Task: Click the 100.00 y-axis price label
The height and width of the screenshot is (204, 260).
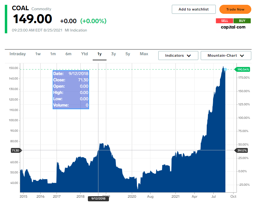Action: tap(14, 120)
